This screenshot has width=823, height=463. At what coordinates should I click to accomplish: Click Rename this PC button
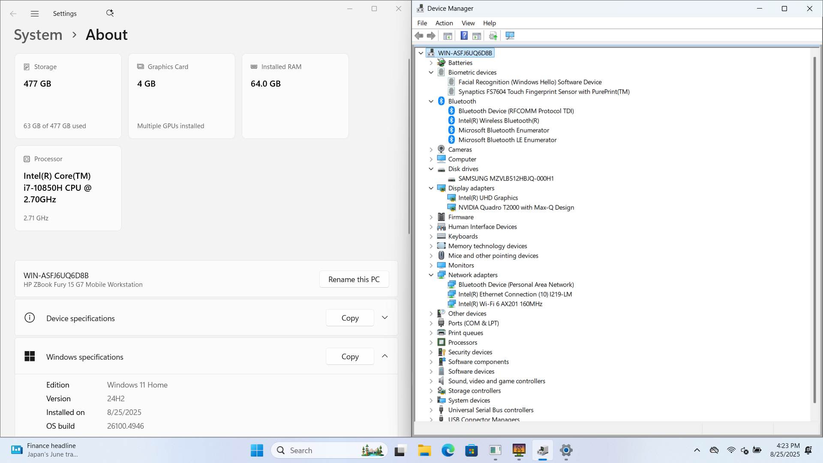[x=354, y=280]
